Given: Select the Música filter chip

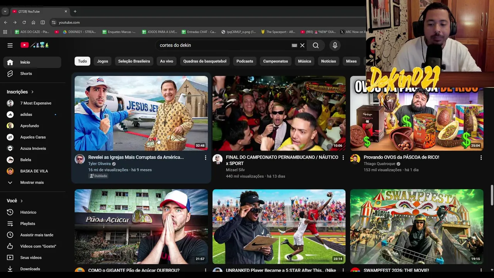Looking at the screenshot, I should click(305, 61).
